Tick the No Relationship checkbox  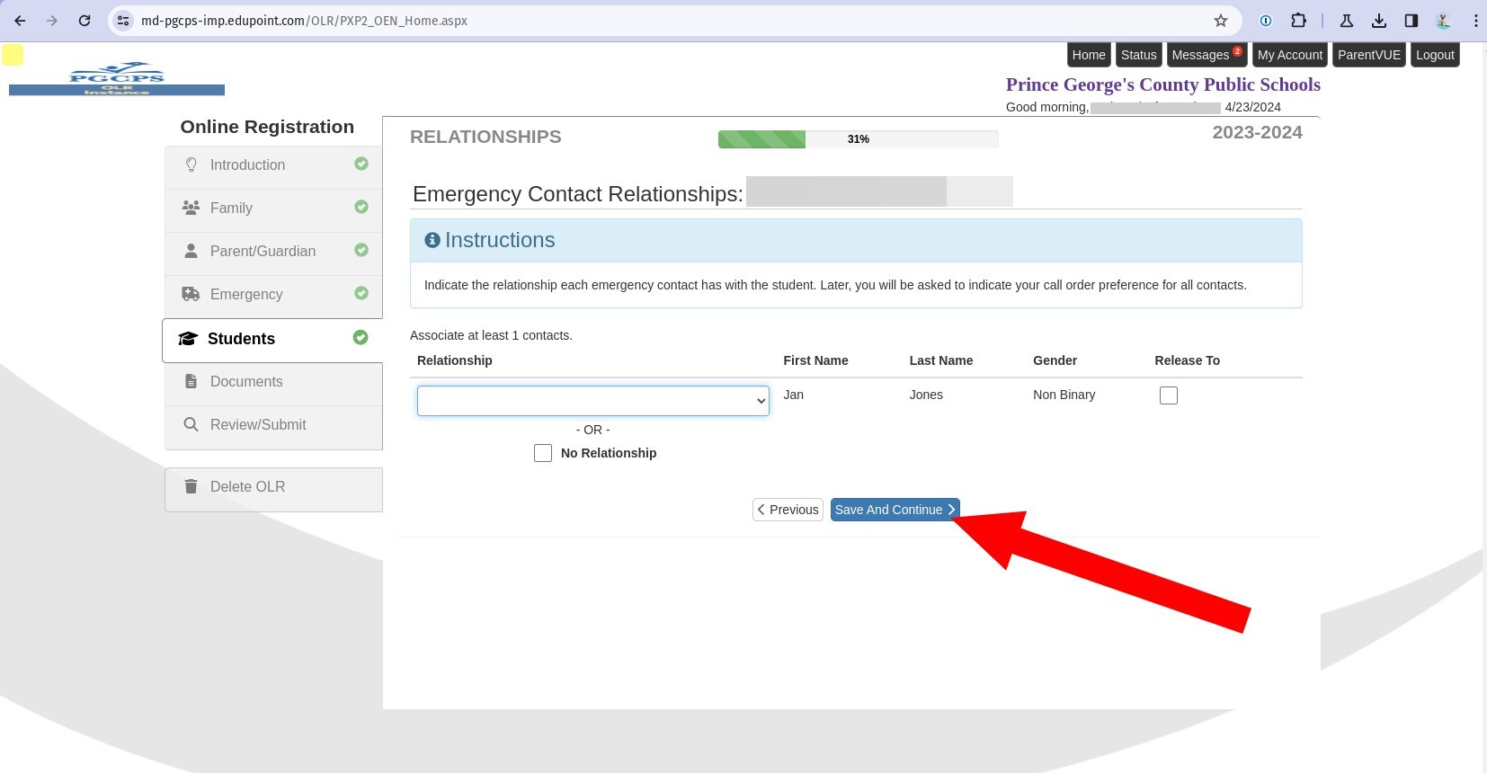click(x=543, y=453)
